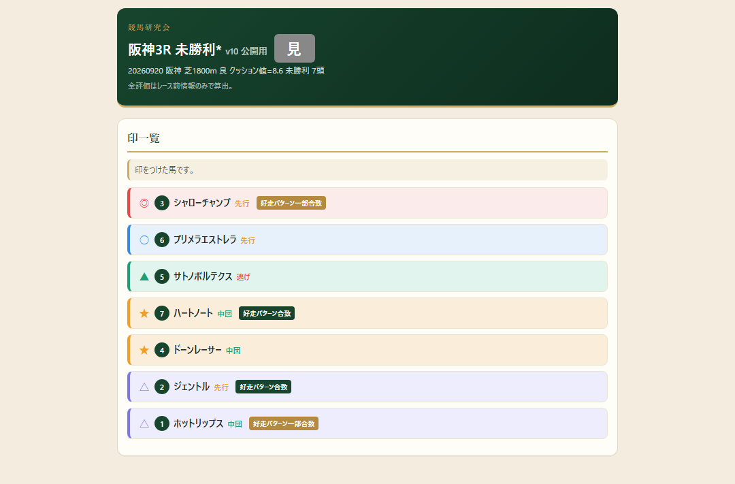Click horse number 7 circle badge
This screenshot has height=484, width=735.
(162, 313)
